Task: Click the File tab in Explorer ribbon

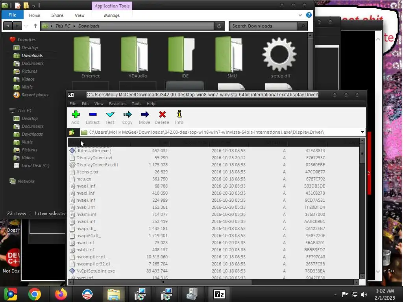Action: click(12, 15)
